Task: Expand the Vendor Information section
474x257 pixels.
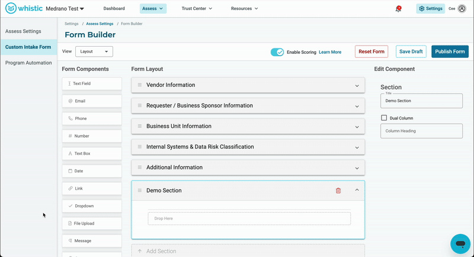Action: [357, 86]
